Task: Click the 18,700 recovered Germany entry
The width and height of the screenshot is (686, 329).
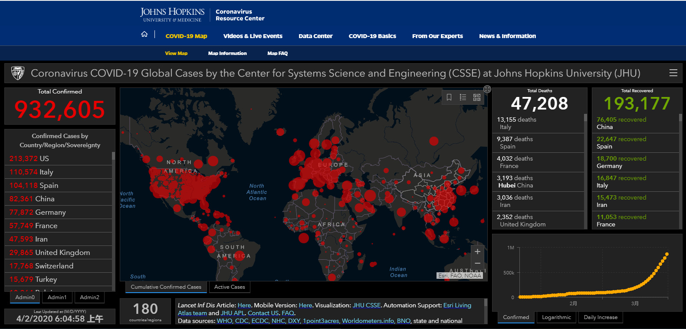Action: click(x=635, y=162)
